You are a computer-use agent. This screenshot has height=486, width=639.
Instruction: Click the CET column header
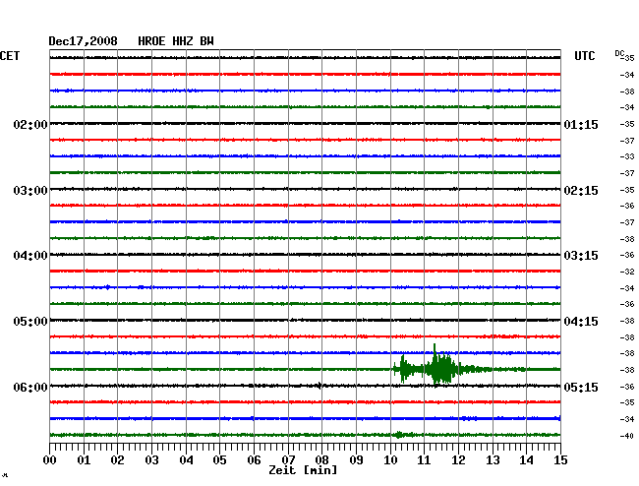10,56
